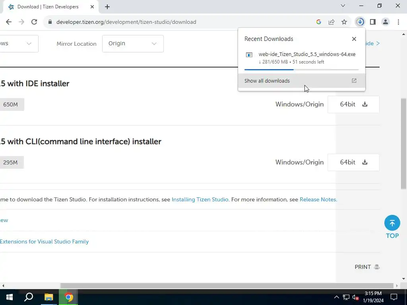
Task: Click the exe file icon in downloads
Action: pos(249,55)
